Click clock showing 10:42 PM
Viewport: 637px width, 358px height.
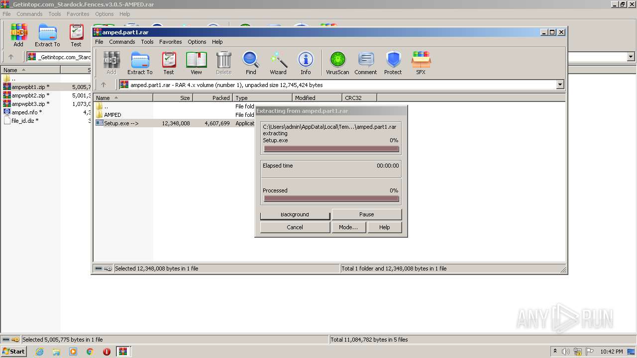611,352
